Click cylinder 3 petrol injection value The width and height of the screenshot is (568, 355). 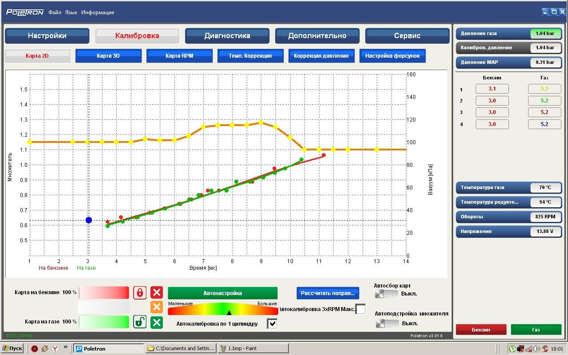point(492,112)
